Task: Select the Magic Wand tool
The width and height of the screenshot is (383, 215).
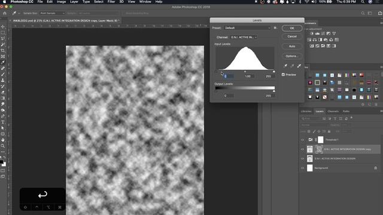Action: coord(3,45)
